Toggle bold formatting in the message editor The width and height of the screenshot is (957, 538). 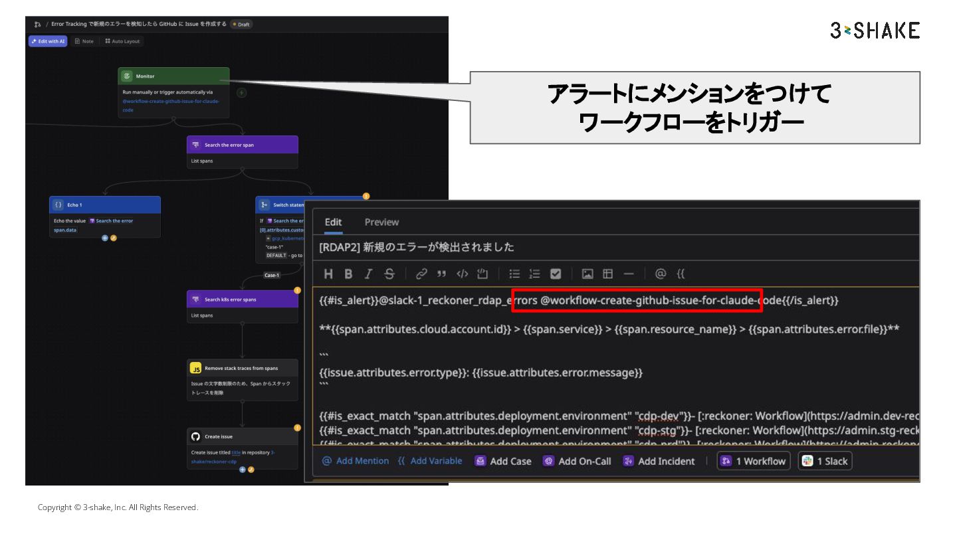tap(348, 274)
